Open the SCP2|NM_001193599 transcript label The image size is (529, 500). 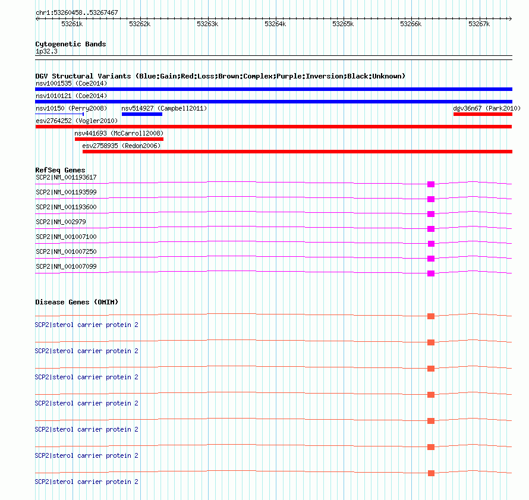[66, 192]
